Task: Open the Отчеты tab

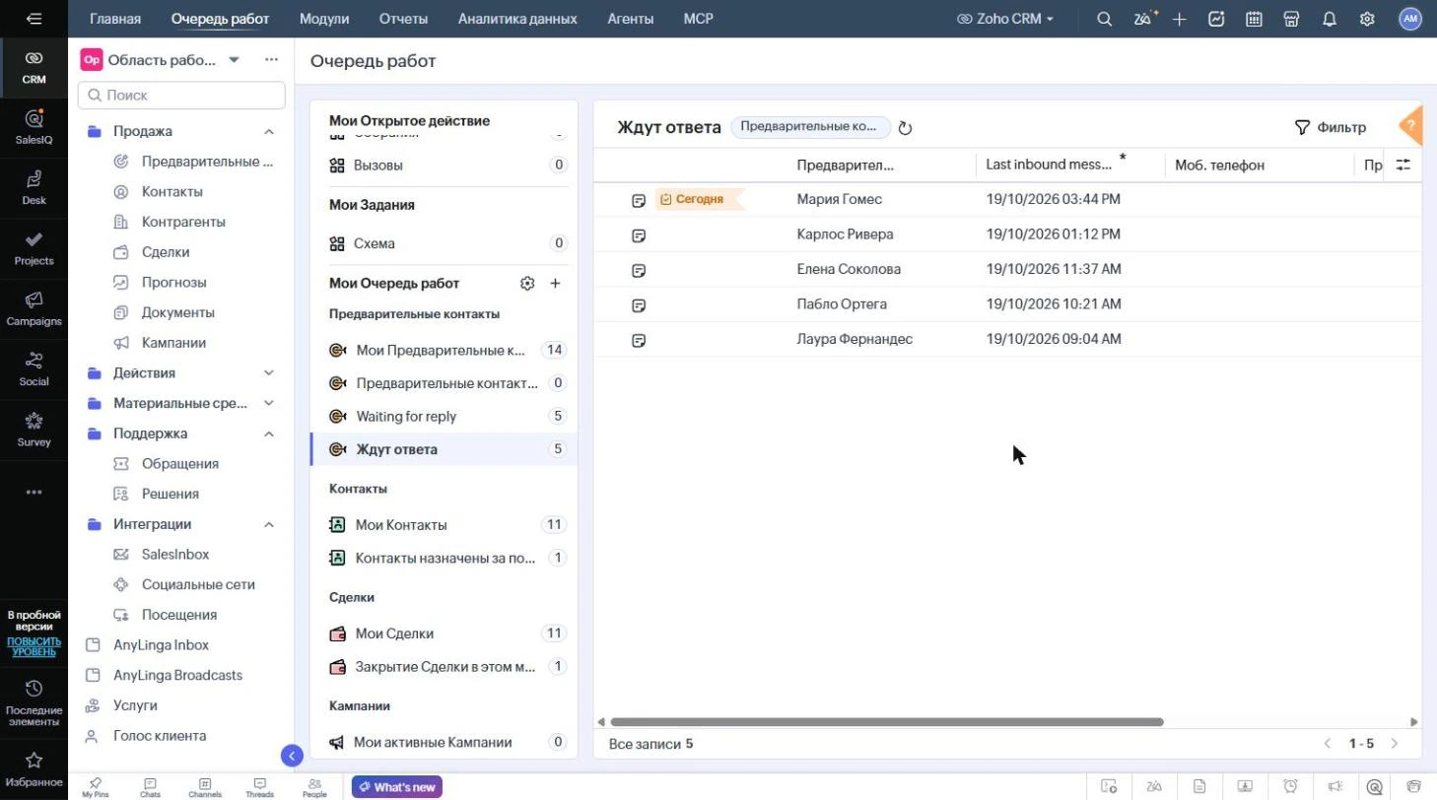Action: (x=404, y=19)
